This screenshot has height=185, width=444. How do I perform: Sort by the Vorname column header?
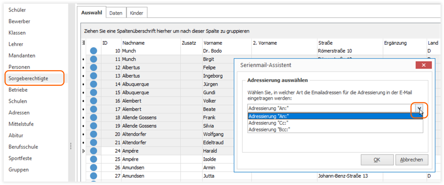tap(227, 43)
